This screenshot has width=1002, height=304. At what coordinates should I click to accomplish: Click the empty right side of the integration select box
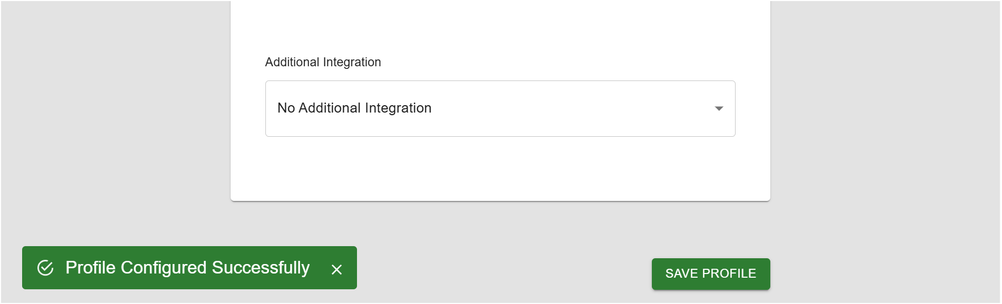pos(606,108)
